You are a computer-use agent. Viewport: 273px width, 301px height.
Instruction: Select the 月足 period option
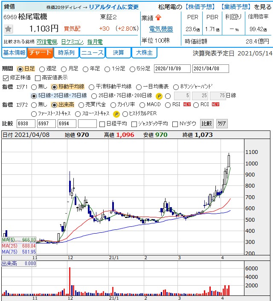coord(64,69)
